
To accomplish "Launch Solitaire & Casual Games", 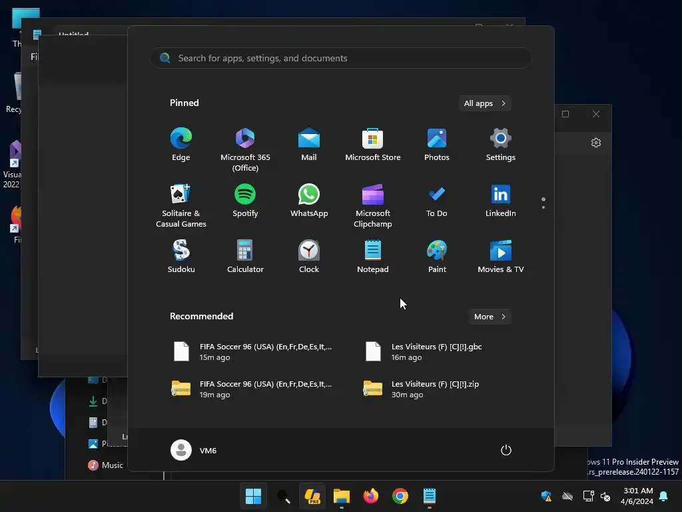I will (x=181, y=206).
